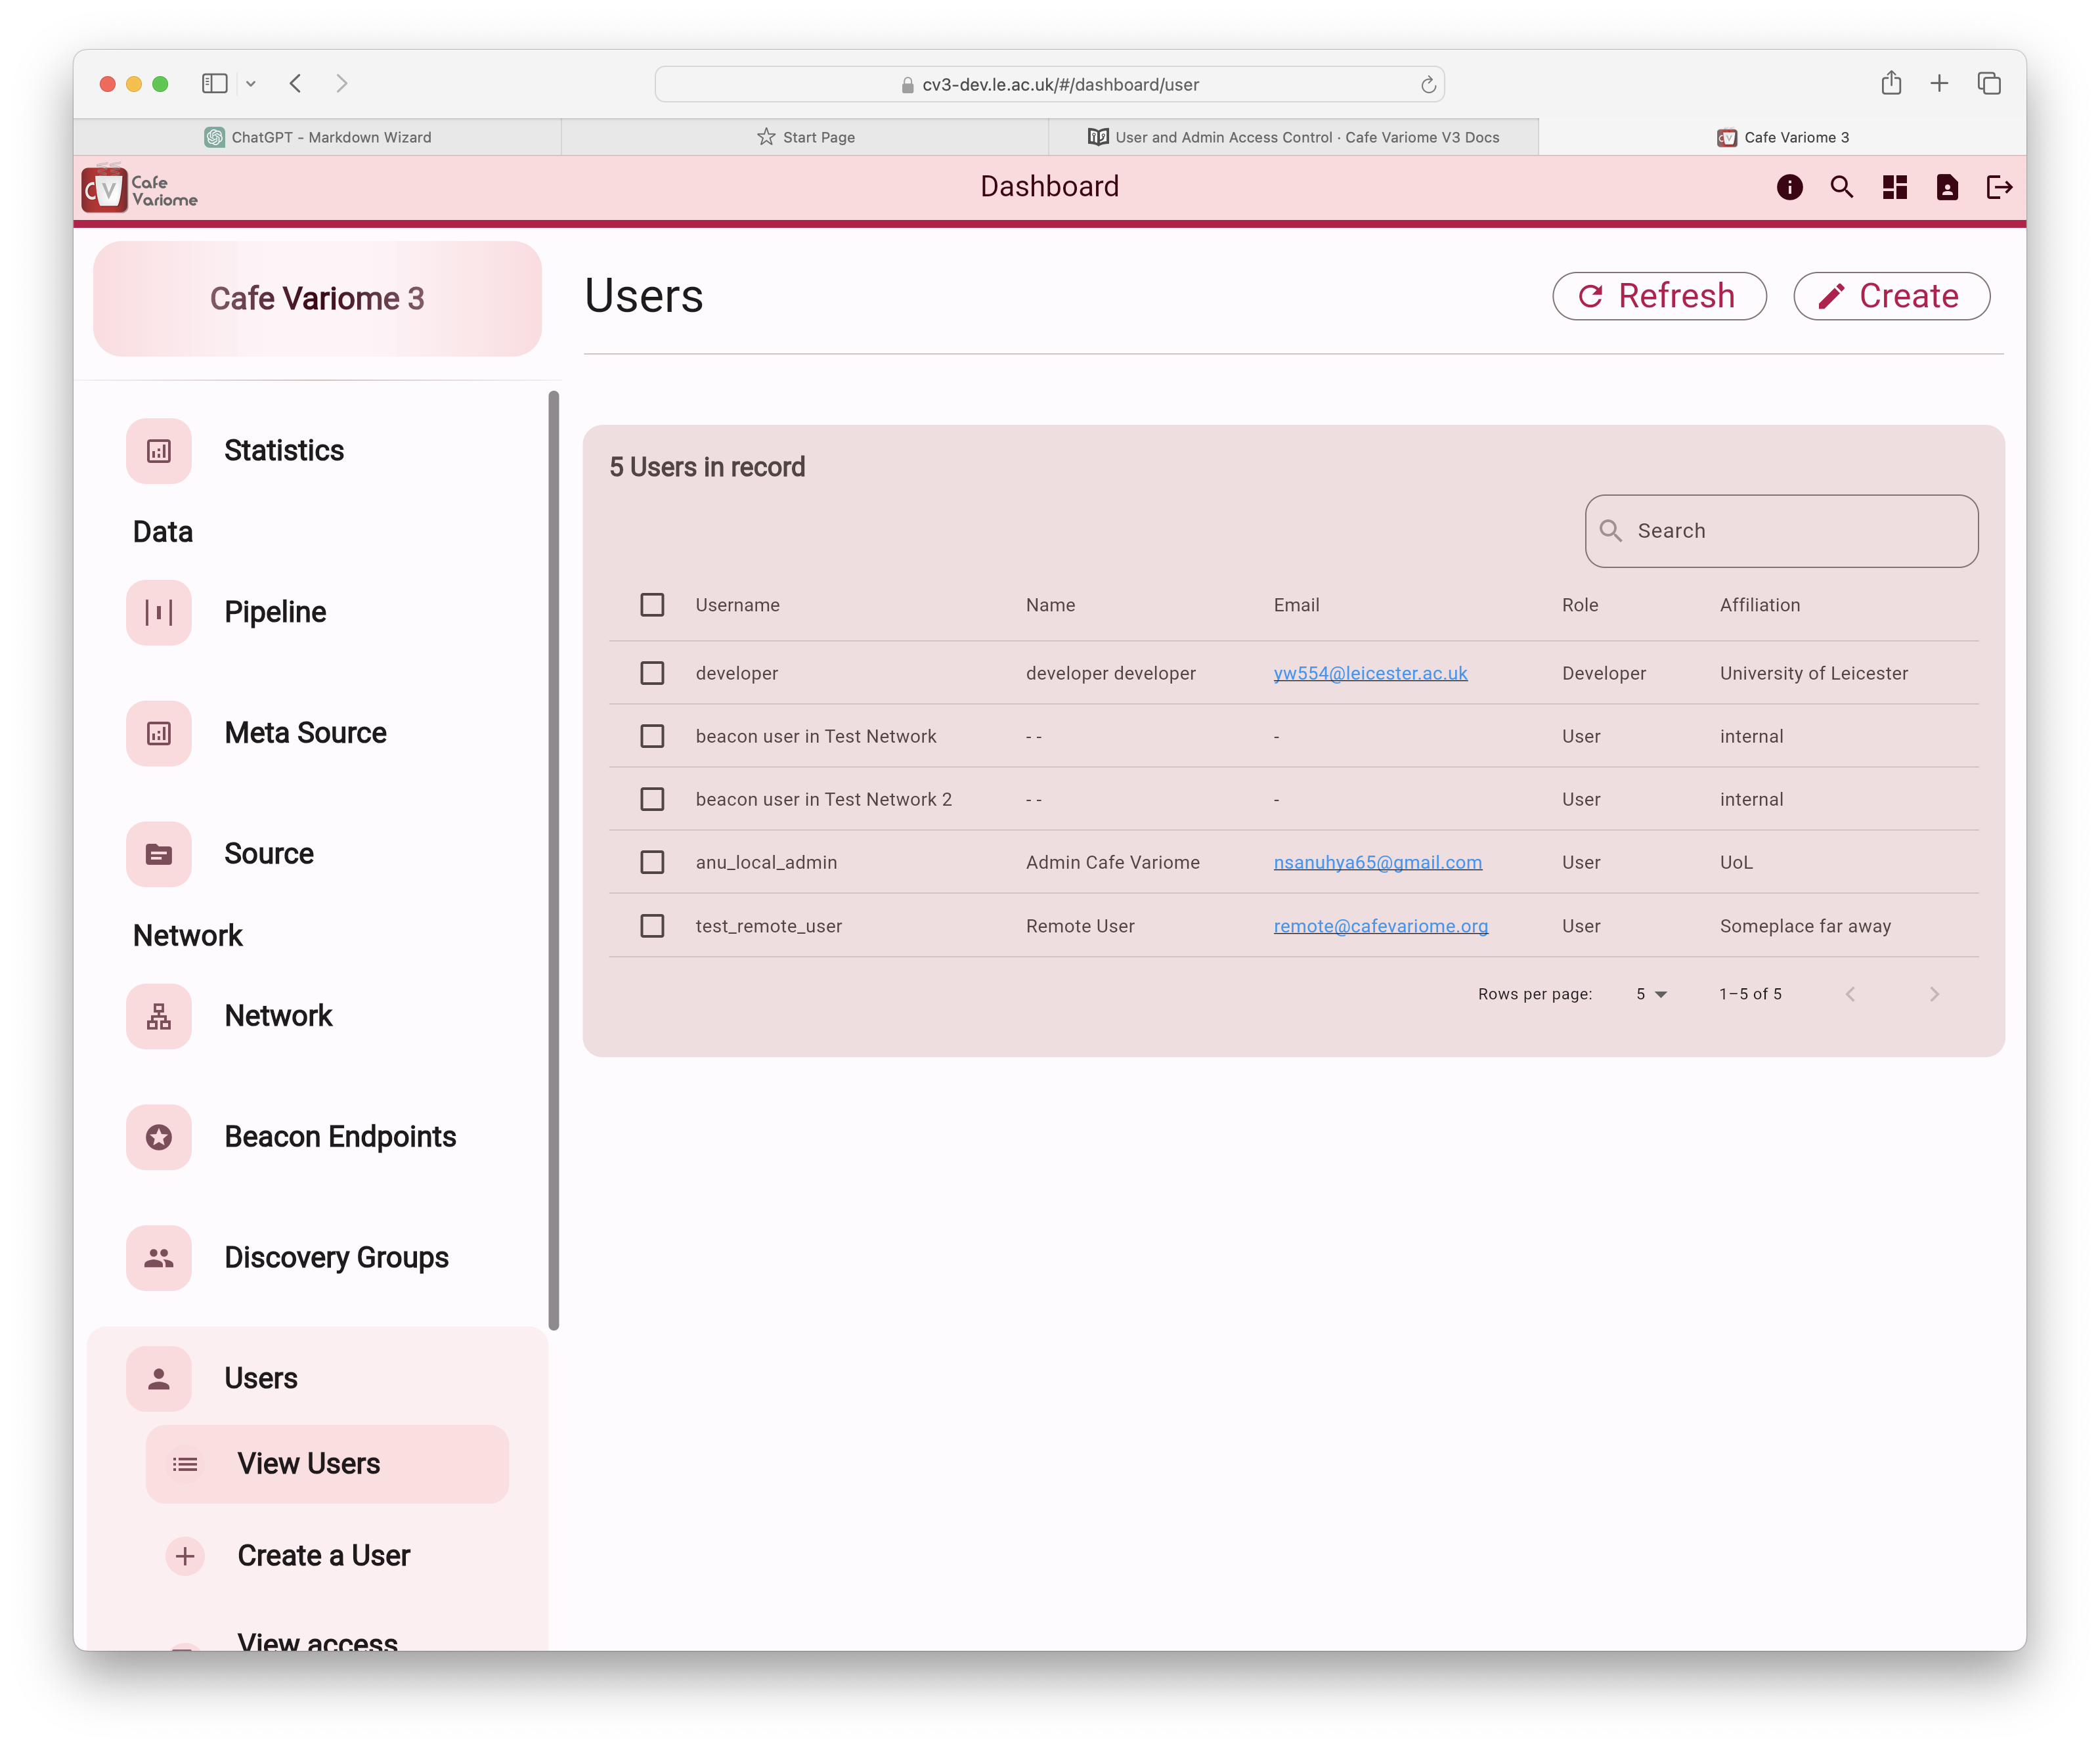Click the plus icon beside Create a User
The image size is (2100, 1748).
[185, 1556]
